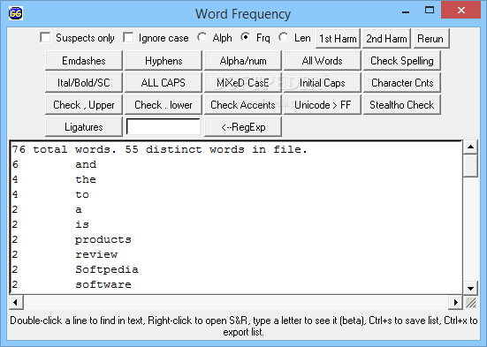This screenshot has width=487, height=347.
Task: Click the Initial Caps button
Action: point(323,83)
